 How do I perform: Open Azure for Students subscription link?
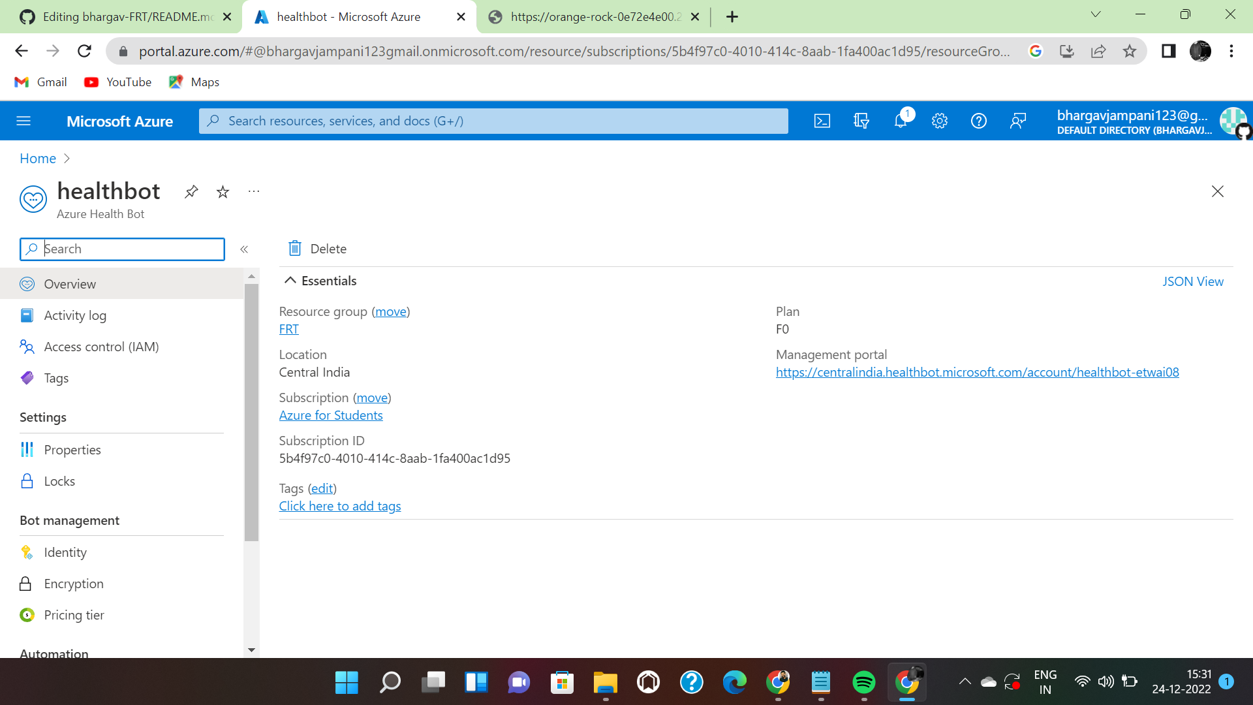[x=331, y=415]
